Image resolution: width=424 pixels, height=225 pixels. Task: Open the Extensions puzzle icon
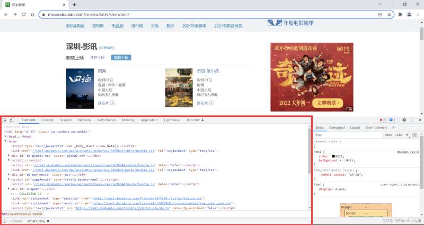[x=400, y=15]
